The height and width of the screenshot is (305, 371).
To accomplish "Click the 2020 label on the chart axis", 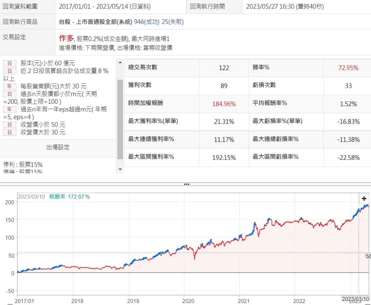I will 184,301.
